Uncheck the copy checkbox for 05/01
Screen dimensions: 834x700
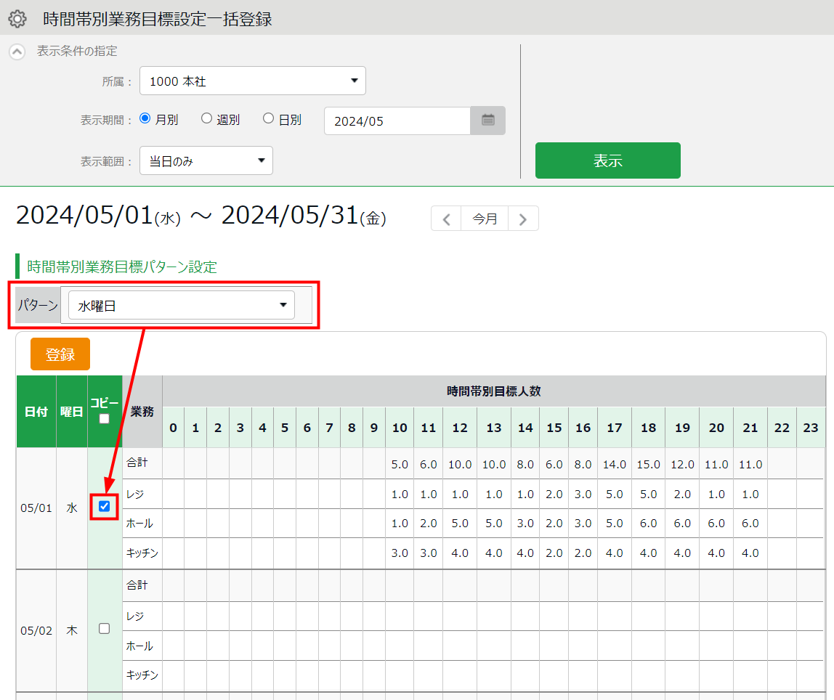tap(105, 507)
